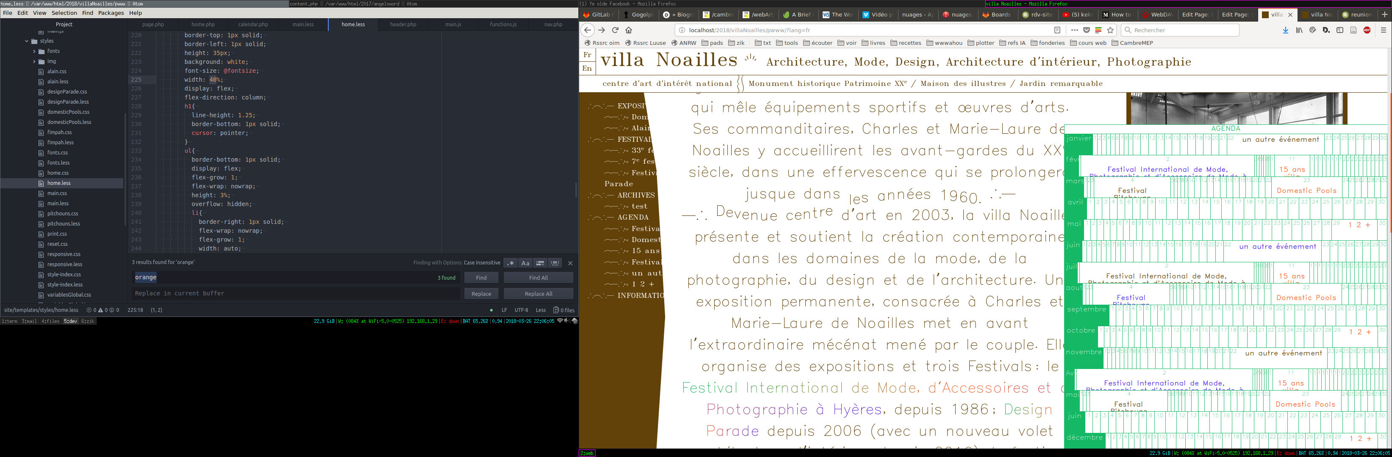Expand the img folder
The width and height of the screenshot is (1392, 457).
point(34,61)
